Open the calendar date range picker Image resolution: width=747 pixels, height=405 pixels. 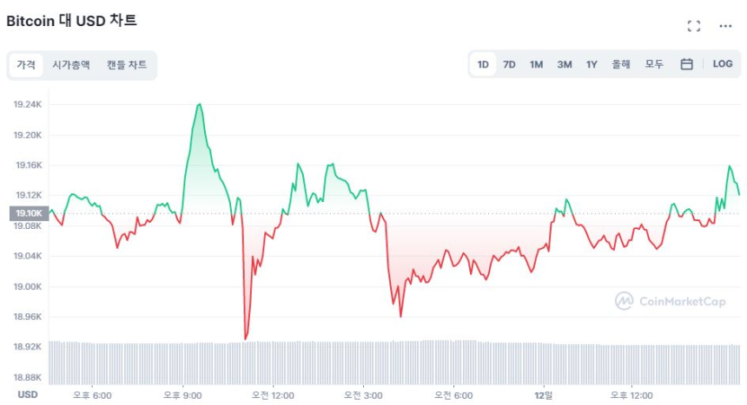click(x=686, y=64)
